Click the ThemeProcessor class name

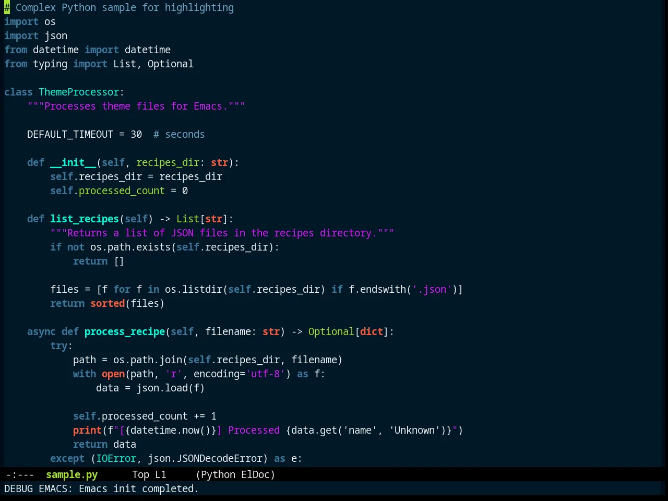(79, 92)
